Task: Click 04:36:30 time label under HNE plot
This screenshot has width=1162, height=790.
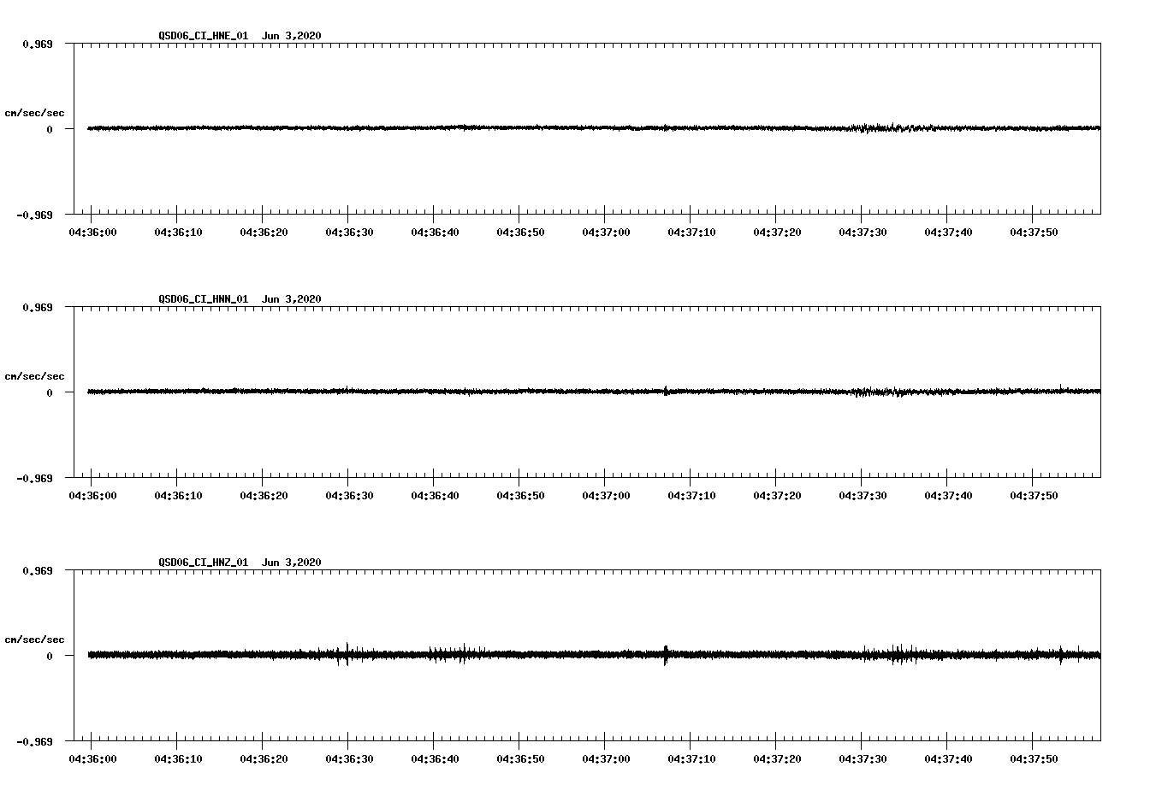Action: coord(349,233)
